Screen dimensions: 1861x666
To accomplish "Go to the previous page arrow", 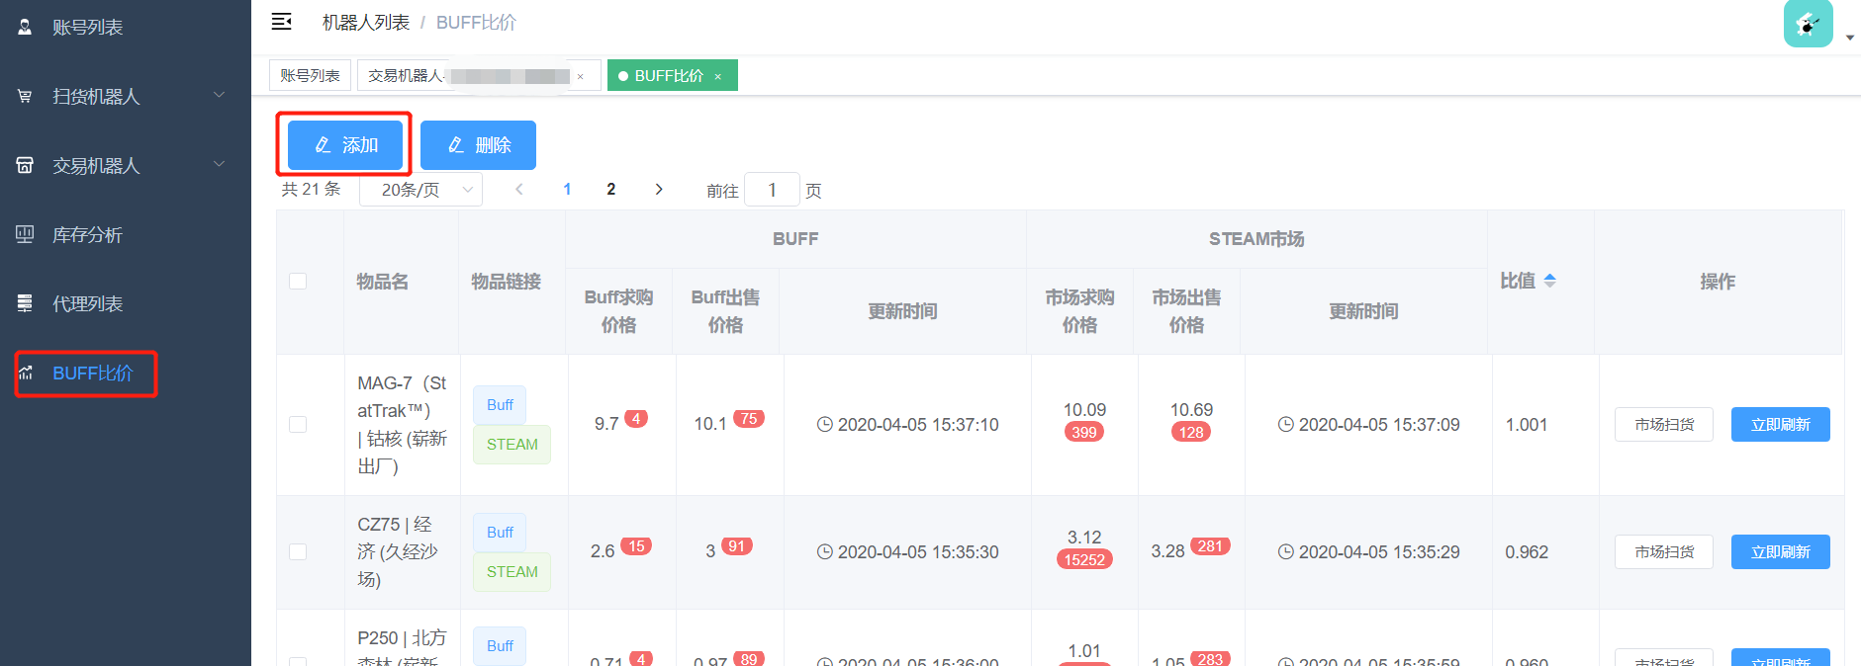I will click(x=519, y=189).
